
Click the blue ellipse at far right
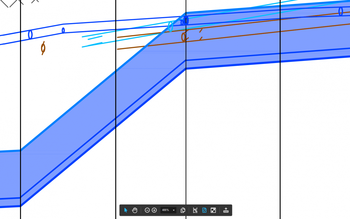(341, 11)
